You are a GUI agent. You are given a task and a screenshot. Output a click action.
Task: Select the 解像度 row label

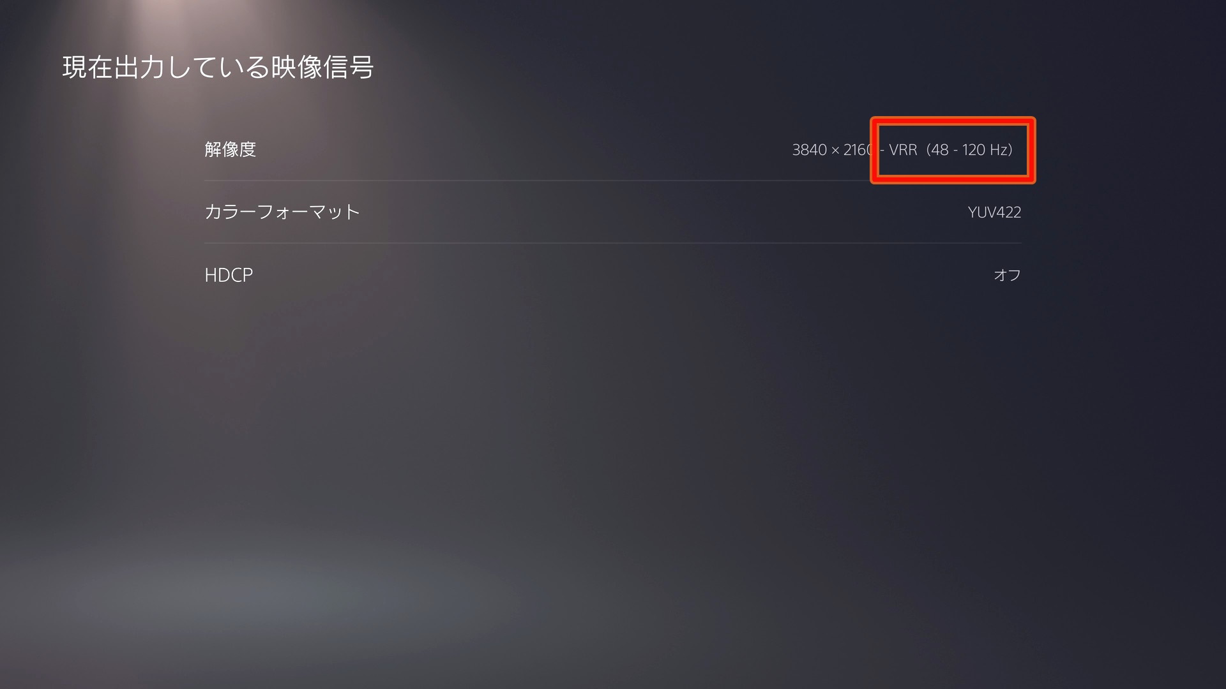(230, 149)
